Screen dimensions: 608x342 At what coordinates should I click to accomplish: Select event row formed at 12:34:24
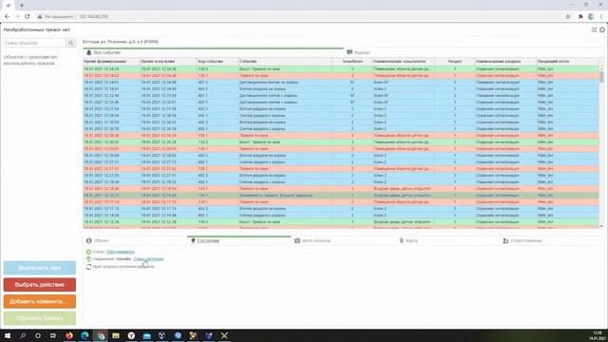coord(341,69)
